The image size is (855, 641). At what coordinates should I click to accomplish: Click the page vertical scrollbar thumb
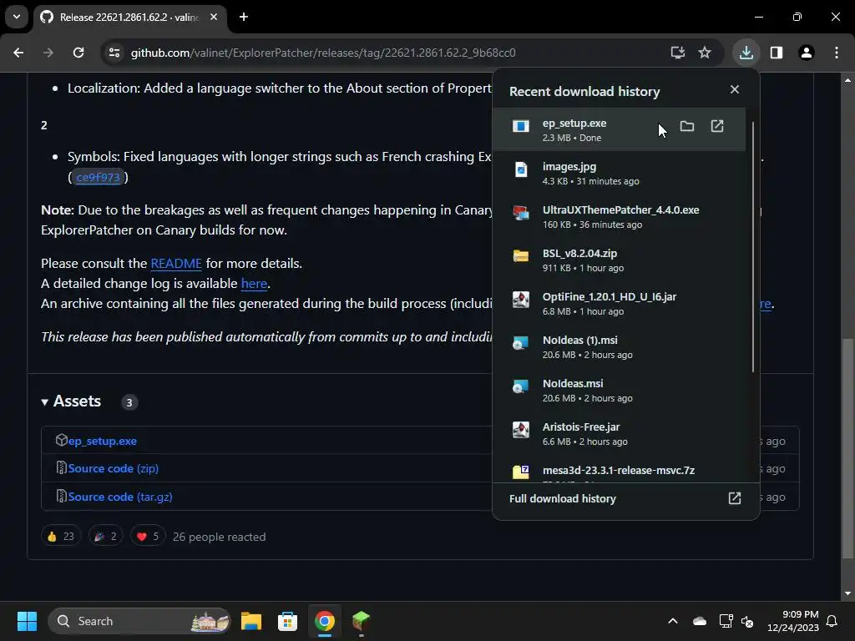pyautogui.click(x=847, y=448)
